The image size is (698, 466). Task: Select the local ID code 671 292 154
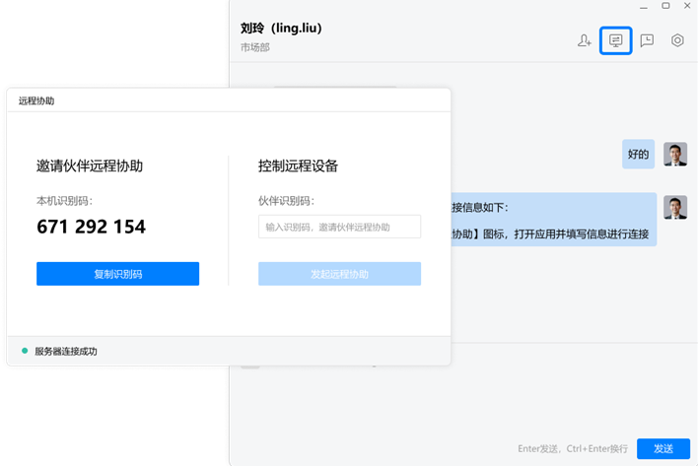point(91,227)
